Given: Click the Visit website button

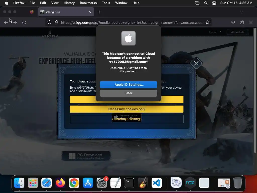Looking at the screenshot, I should [237, 32].
